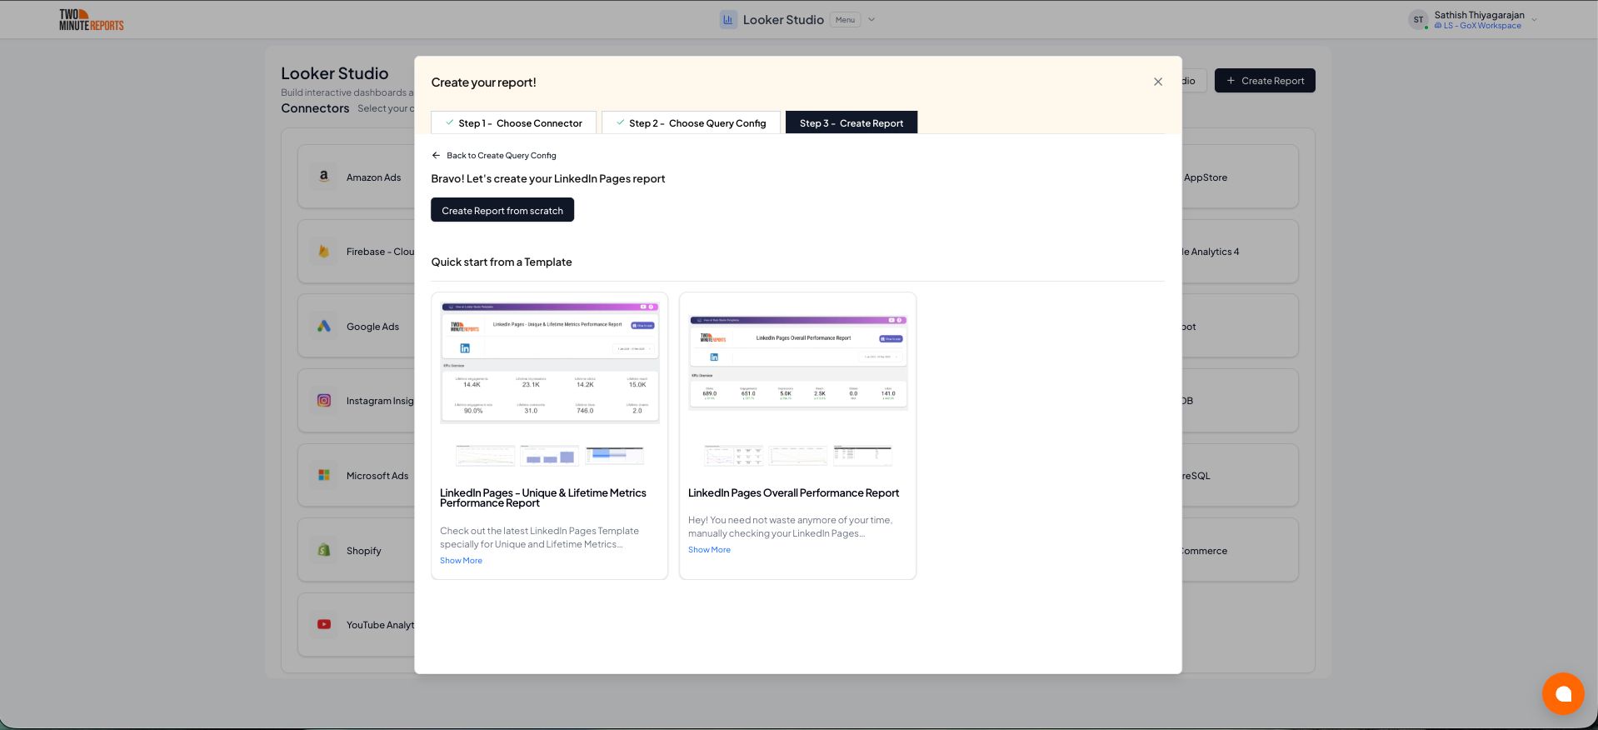Select the Analytics 4 connector card in background
The height and width of the screenshot is (730, 1598).
[x=1240, y=251]
